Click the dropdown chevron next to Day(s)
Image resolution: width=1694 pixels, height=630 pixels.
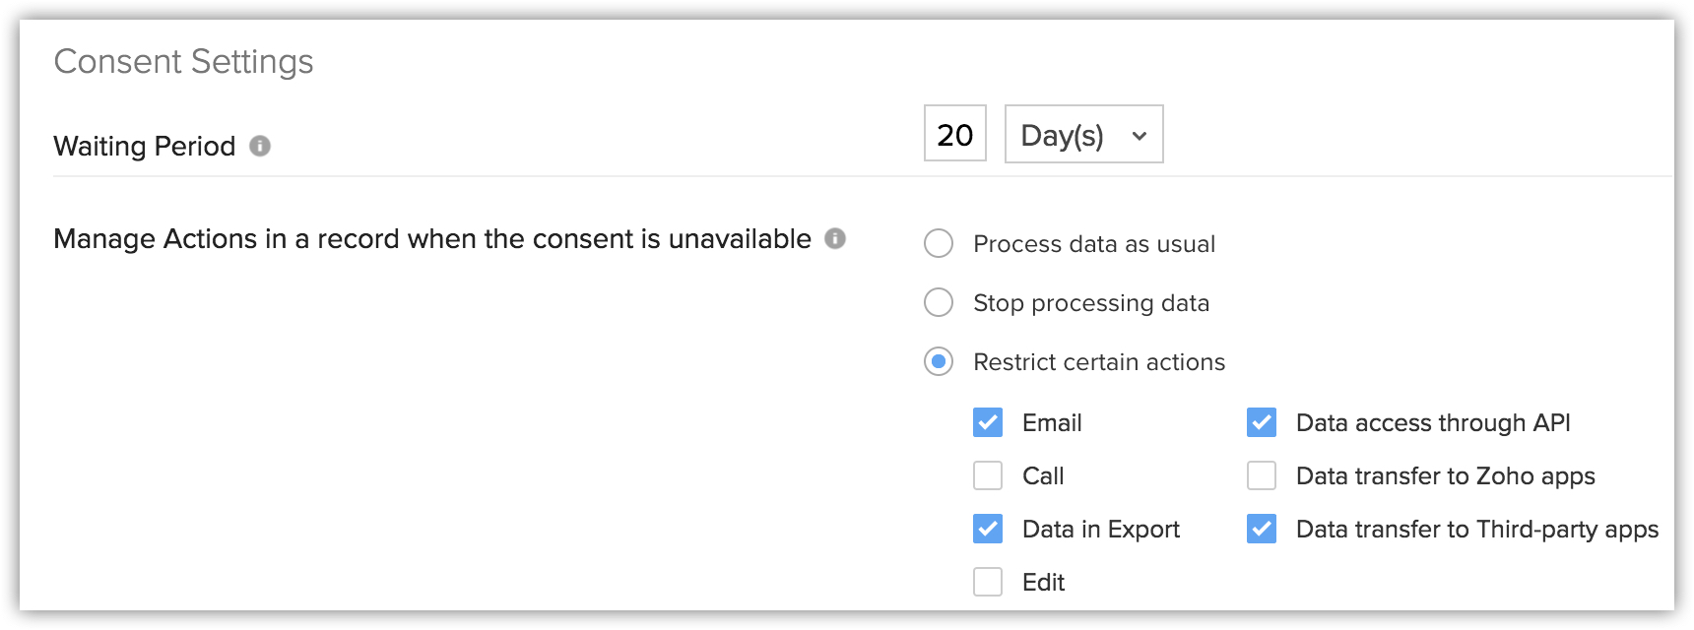pyautogui.click(x=1140, y=136)
